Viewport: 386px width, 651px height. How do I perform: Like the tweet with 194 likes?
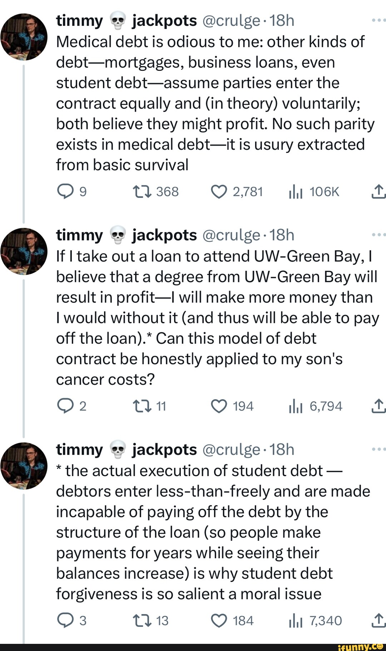[219, 406]
